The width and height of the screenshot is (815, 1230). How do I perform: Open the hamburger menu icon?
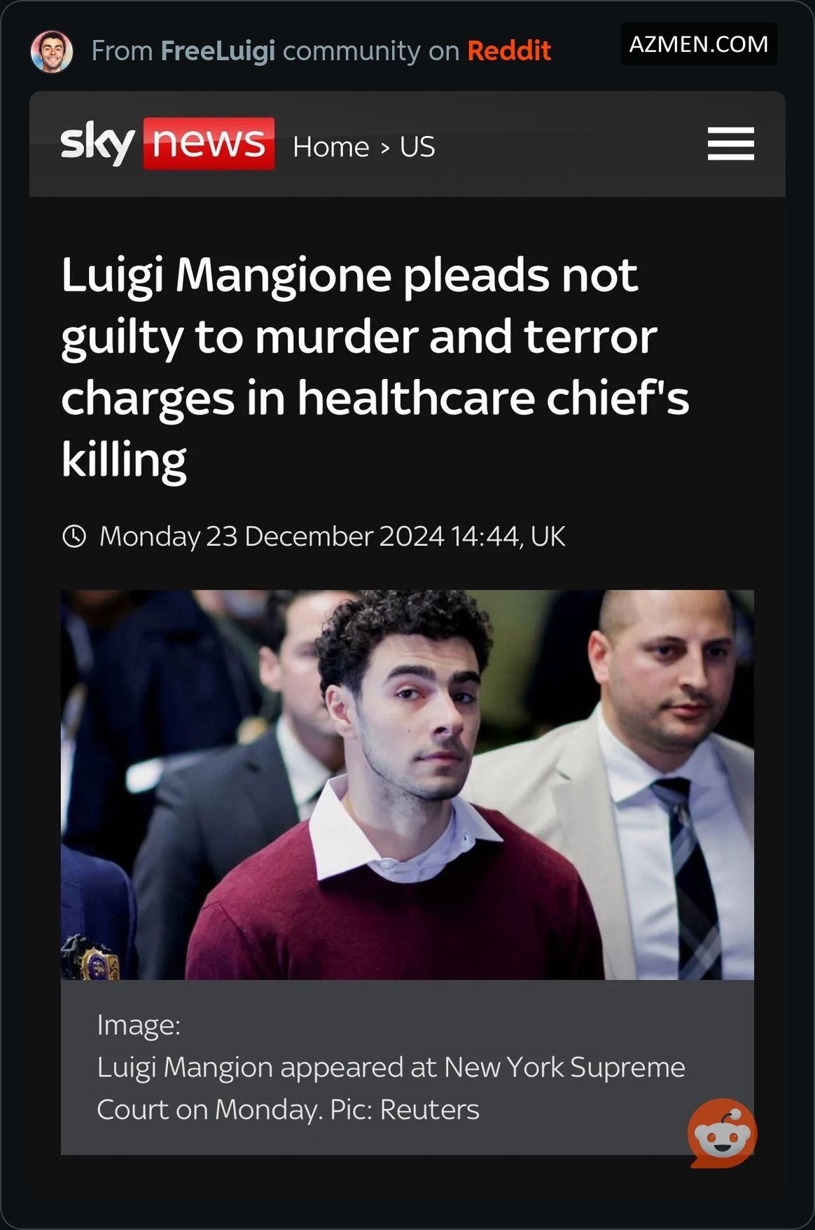(x=730, y=144)
